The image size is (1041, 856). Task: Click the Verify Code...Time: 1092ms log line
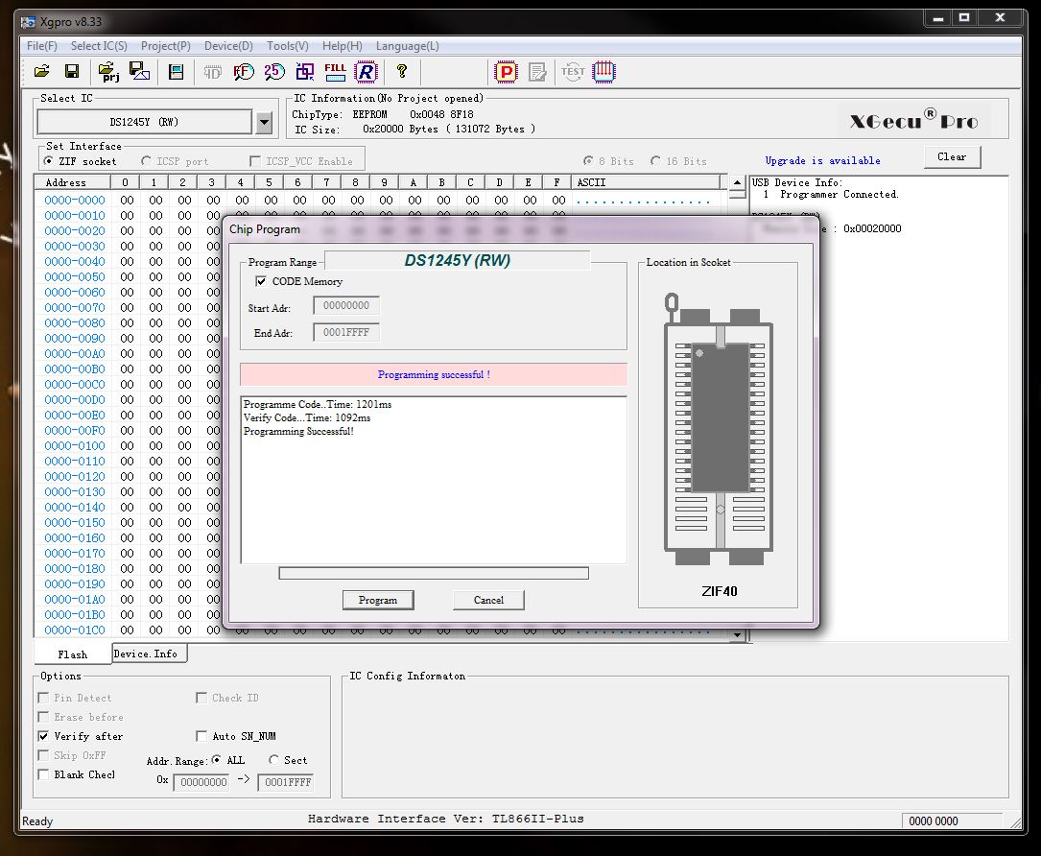(x=307, y=417)
